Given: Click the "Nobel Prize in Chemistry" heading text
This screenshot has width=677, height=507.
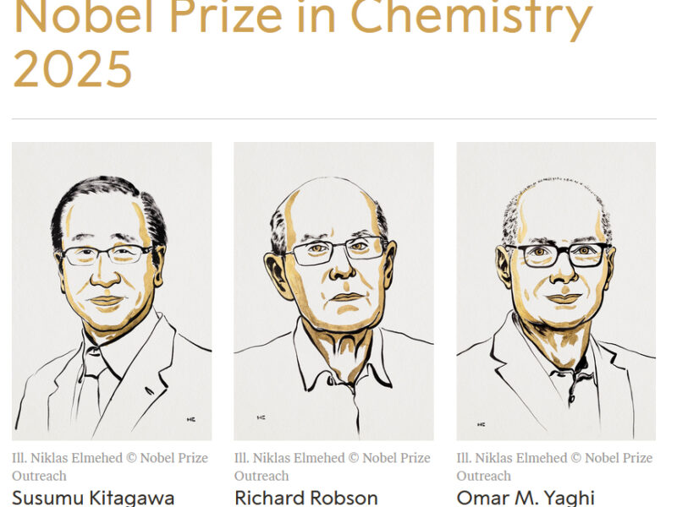Looking at the screenshot, I should pos(302,19).
